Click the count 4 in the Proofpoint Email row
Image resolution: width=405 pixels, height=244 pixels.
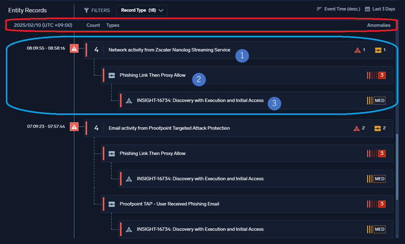pyautogui.click(x=96, y=128)
